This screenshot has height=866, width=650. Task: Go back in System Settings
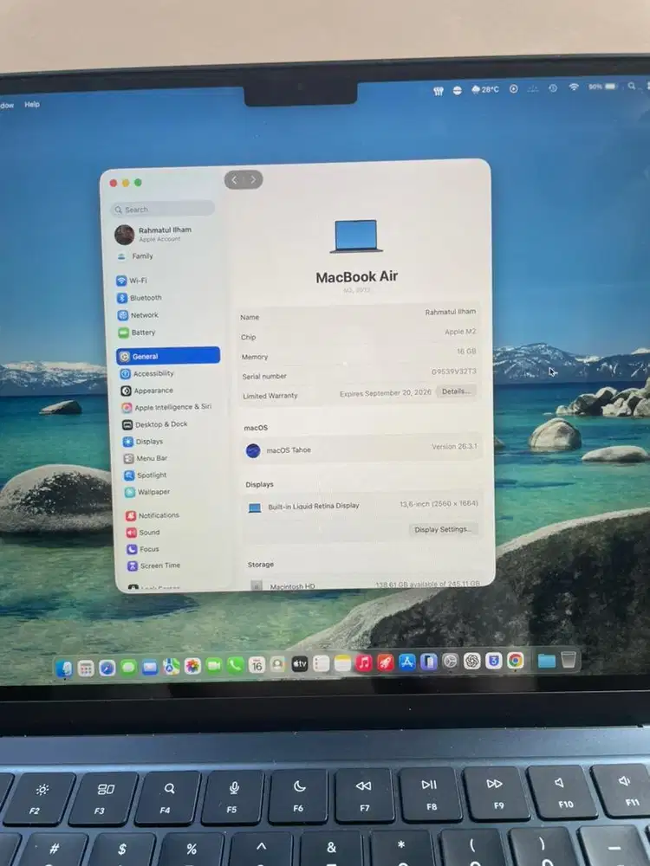point(234,179)
